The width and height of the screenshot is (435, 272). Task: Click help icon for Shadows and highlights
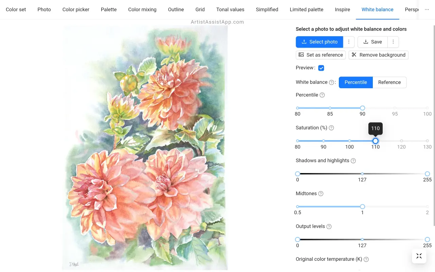[353, 161]
